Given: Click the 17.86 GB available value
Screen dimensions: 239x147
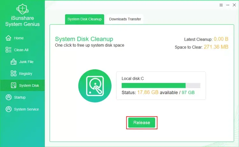Looking at the screenshot, I should coord(148,92).
